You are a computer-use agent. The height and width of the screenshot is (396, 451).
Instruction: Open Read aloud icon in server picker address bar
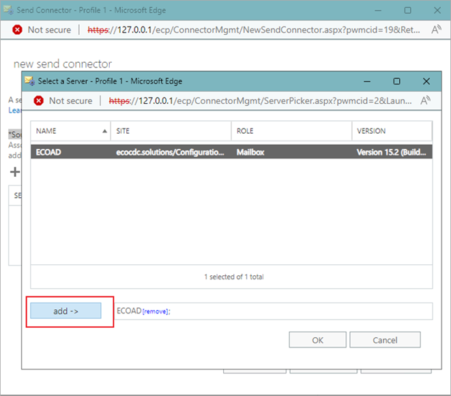point(425,100)
